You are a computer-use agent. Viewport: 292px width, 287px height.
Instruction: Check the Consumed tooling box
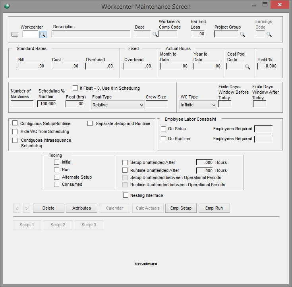(56, 184)
